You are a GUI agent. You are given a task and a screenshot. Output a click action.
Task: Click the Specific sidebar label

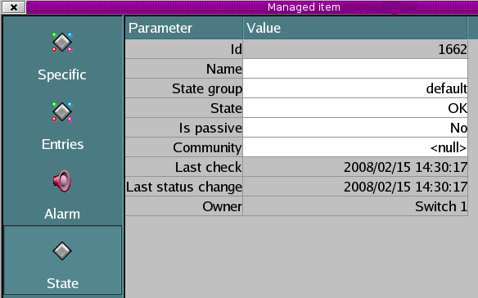click(x=62, y=74)
